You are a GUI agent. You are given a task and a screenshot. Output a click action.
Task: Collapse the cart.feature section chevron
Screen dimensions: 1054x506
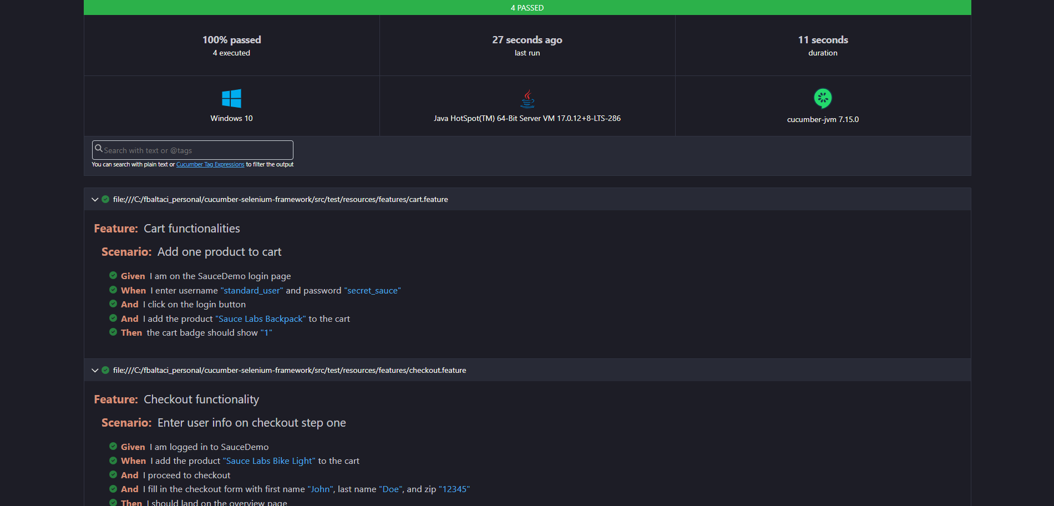click(95, 199)
